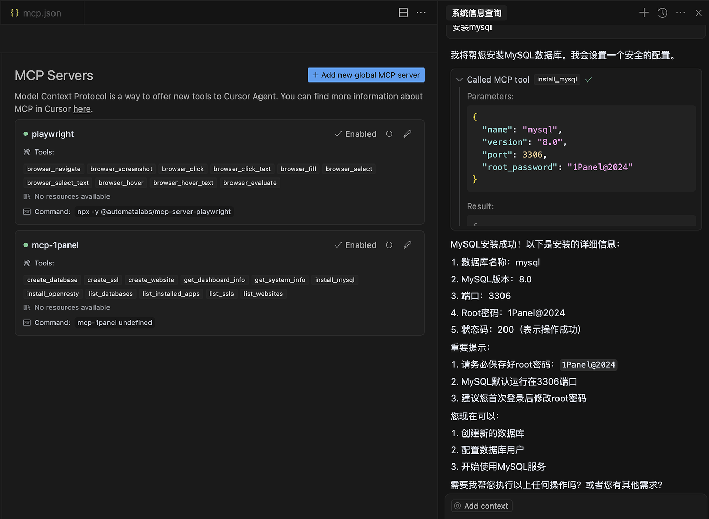Image resolution: width=709 pixels, height=519 pixels.
Task: Click the 'mcp-1panel undefined' command text
Action: point(115,323)
